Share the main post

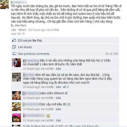(x=22, y=30)
